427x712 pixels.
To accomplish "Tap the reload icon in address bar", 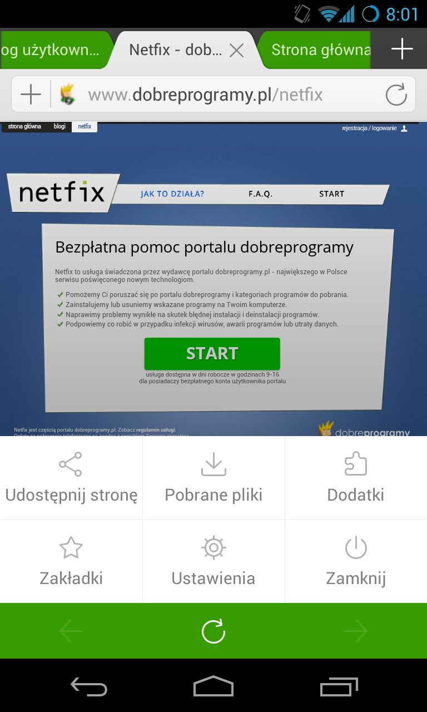I will pyautogui.click(x=396, y=95).
